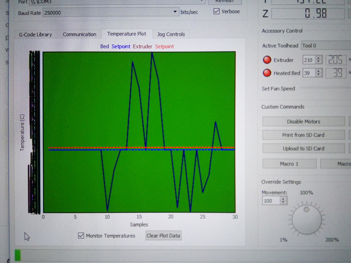Viewport: 351px width, 263px height.
Task: Run Macro 1 custom command
Action: (289, 164)
